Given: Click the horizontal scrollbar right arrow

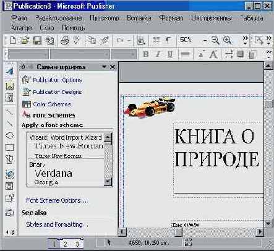Looking at the screenshot, I should (x=260, y=232).
